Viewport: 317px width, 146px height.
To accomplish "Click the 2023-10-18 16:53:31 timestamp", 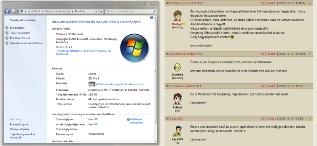I will coord(292,119).
